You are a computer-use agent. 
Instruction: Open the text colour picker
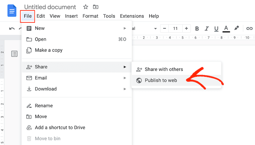[226, 29]
